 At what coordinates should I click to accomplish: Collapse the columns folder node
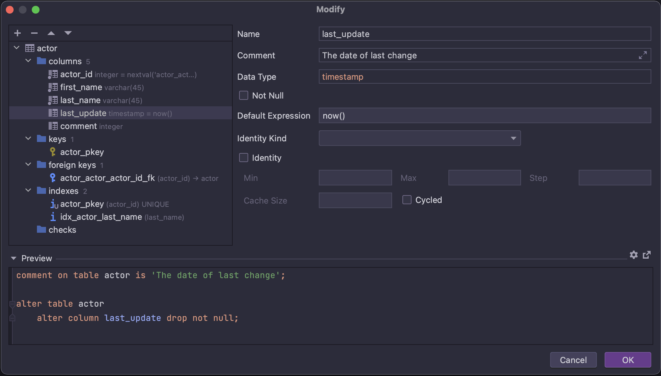click(x=29, y=61)
